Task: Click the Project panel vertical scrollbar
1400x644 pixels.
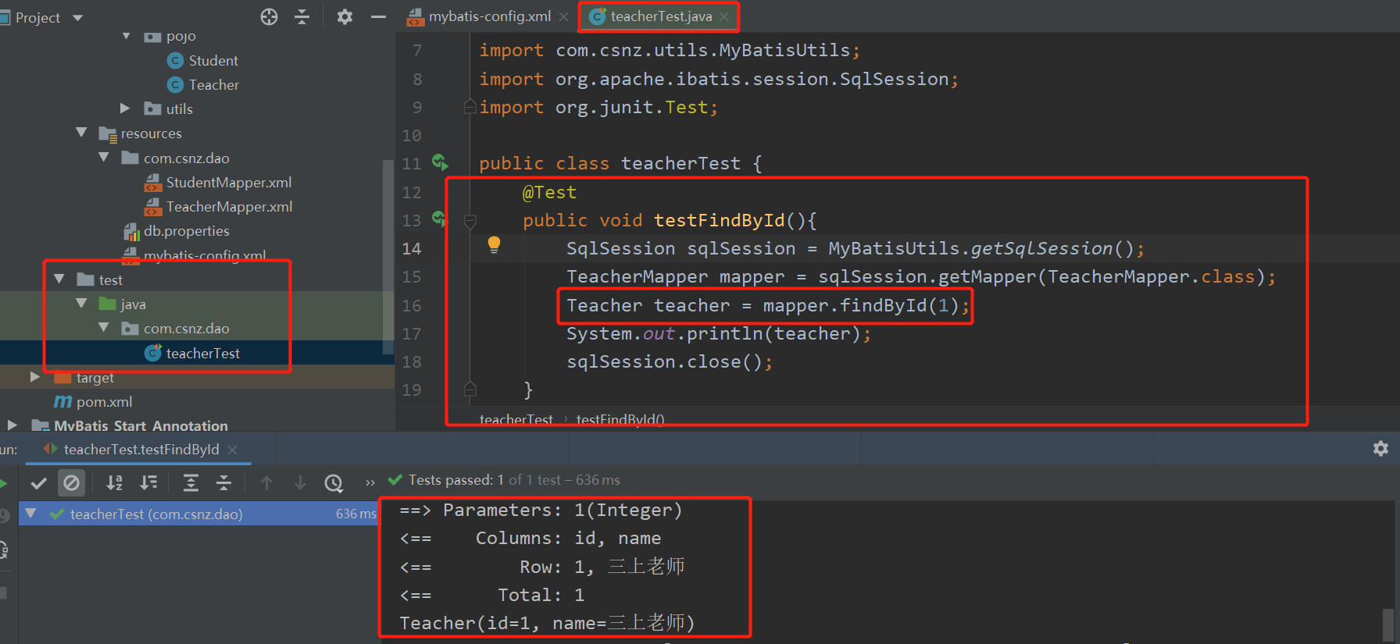Action: coord(388,257)
